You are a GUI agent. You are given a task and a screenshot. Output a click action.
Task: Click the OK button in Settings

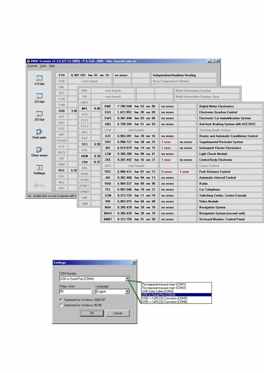pos(91,313)
